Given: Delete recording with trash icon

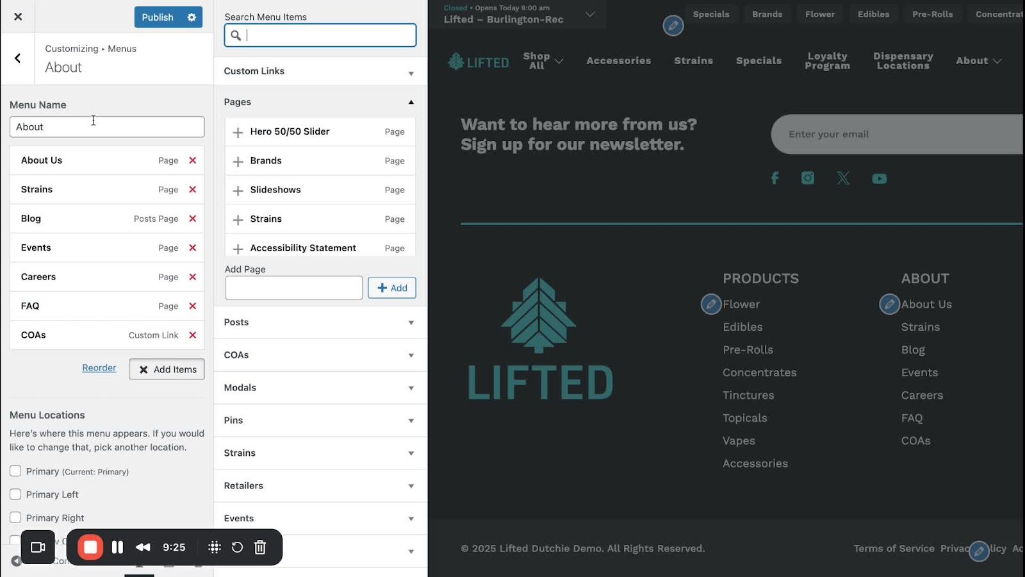Looking at the screenshot, I should coord(260,548).
